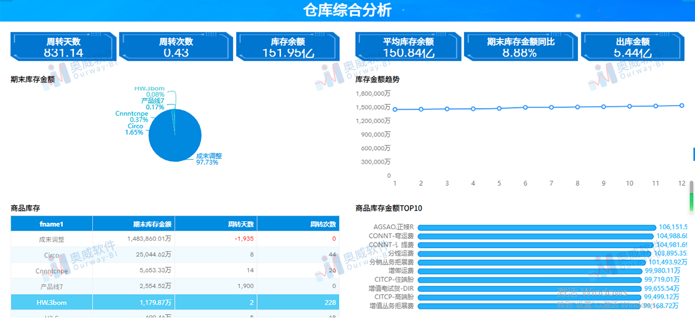The height and width of the screenshot is (328, 695).
Task: Select the 成末调整 table row name
Action: click(x=52, y=239)
